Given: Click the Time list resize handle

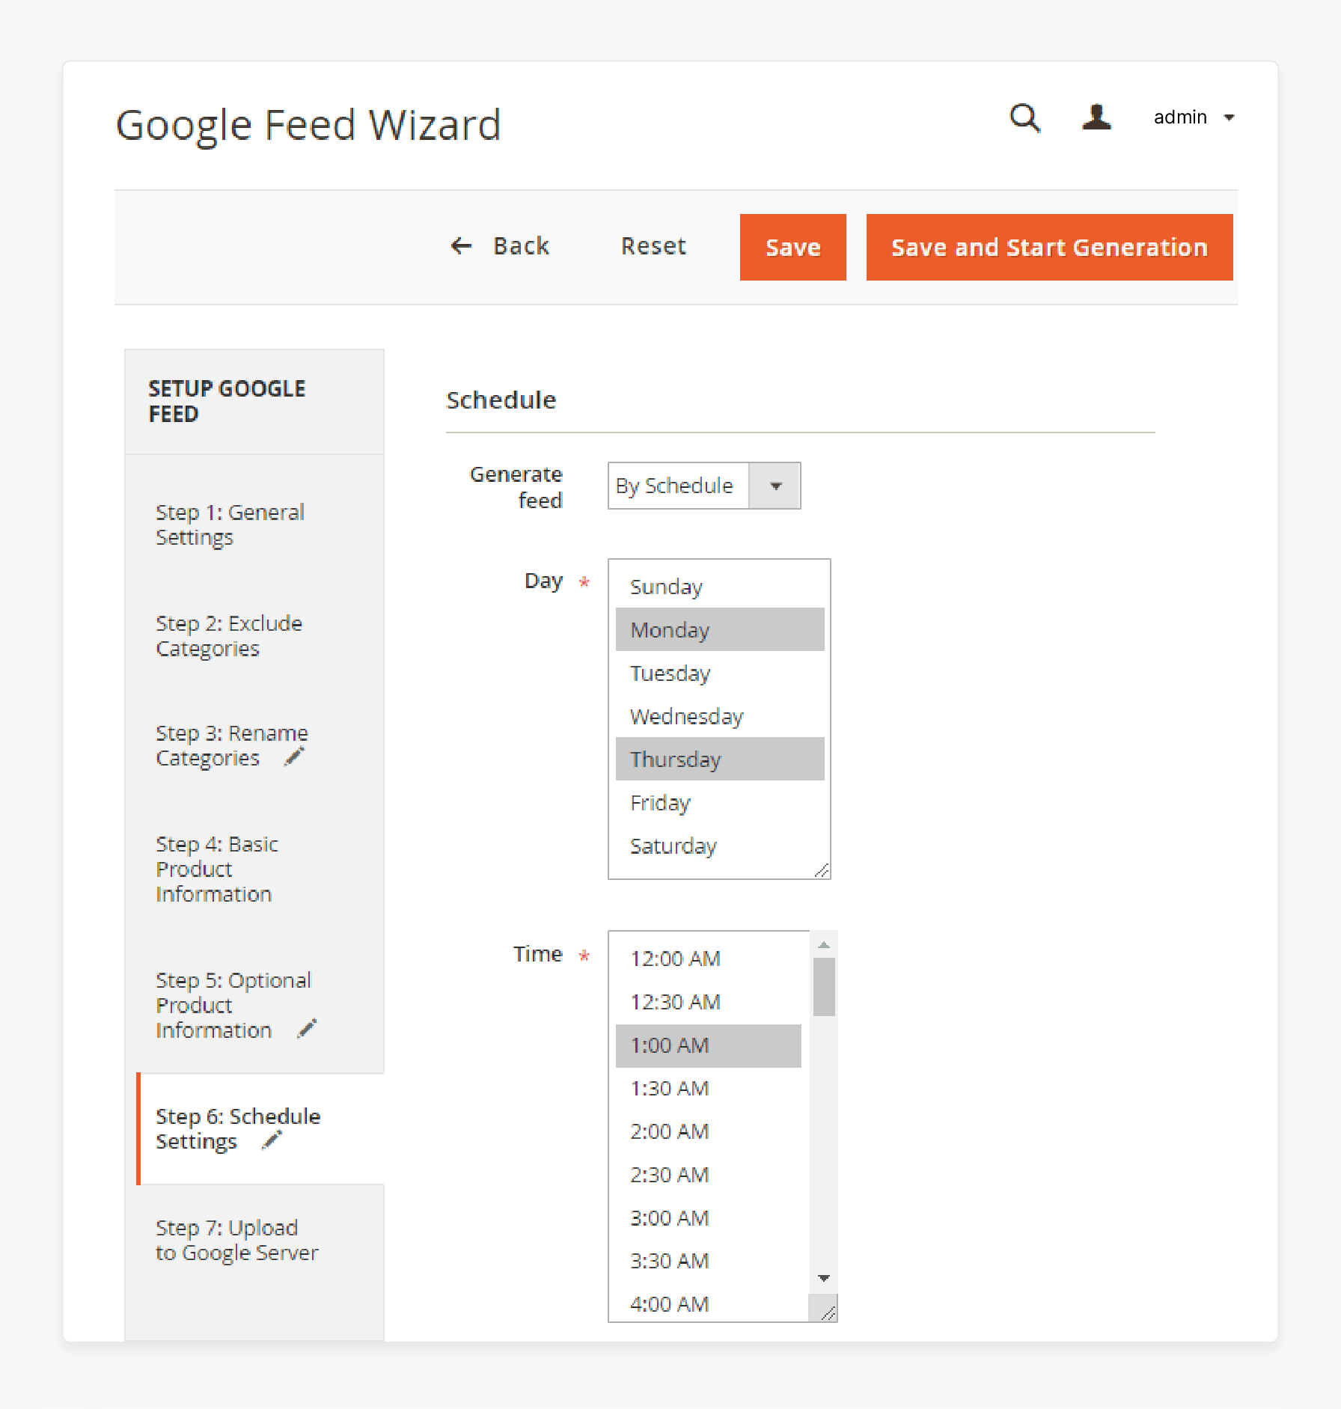Looking at the screenshot, I should pyautogui.click(x=827, y=1312).
